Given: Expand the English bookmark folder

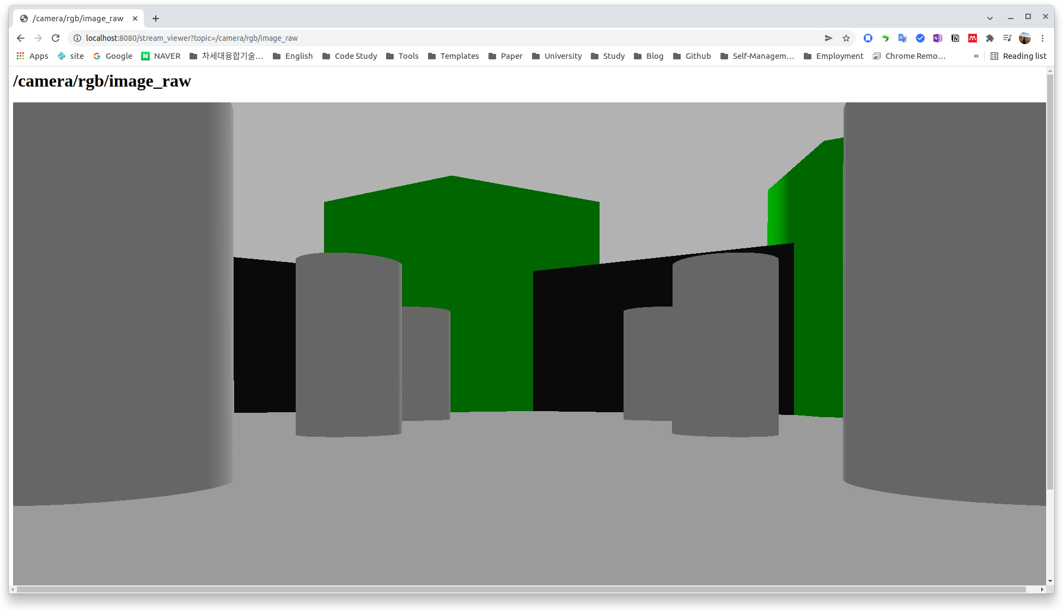Looking at the screenshot, I should 293,56.
